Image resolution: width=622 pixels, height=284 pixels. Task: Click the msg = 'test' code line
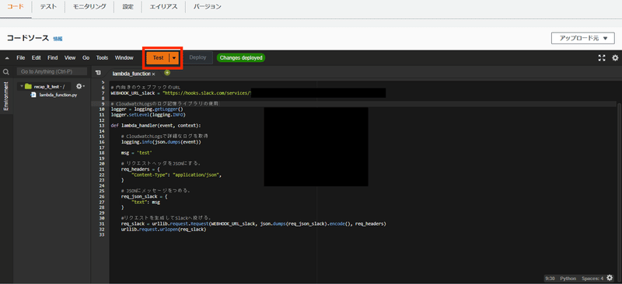[137, 153]
